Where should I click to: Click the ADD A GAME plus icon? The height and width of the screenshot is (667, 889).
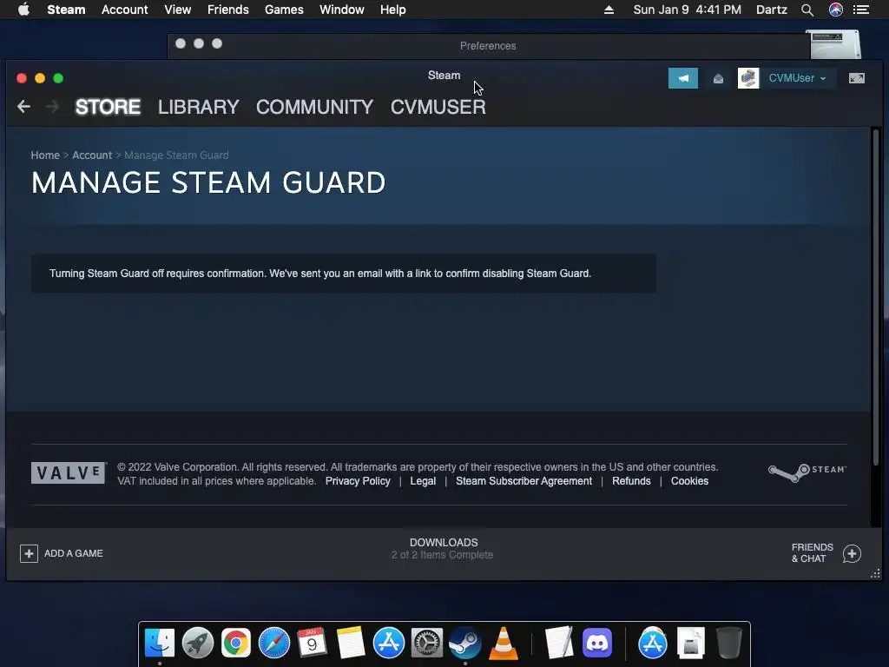click(29, 553)
